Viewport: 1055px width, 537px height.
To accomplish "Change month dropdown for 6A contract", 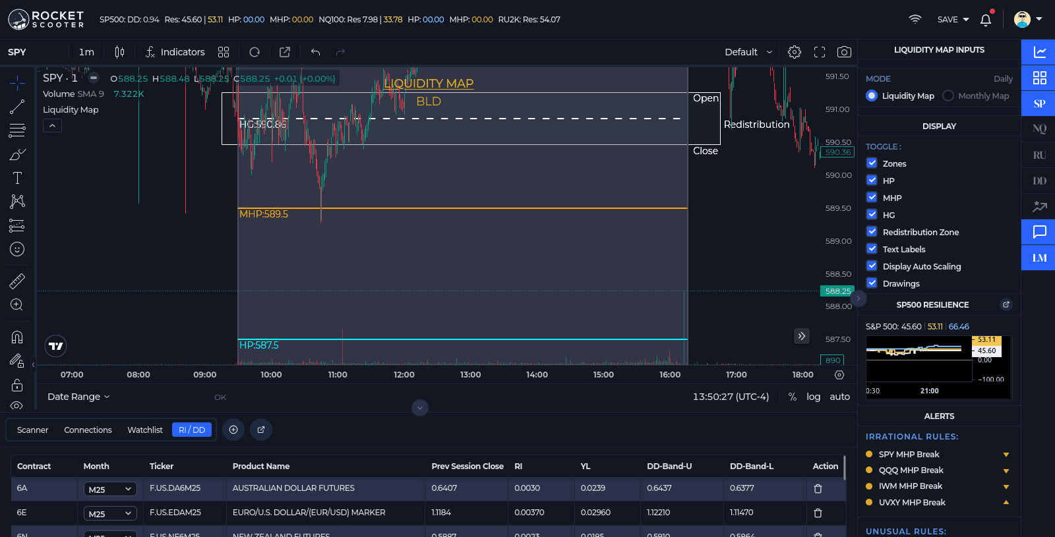I will (x=110, y=489).
